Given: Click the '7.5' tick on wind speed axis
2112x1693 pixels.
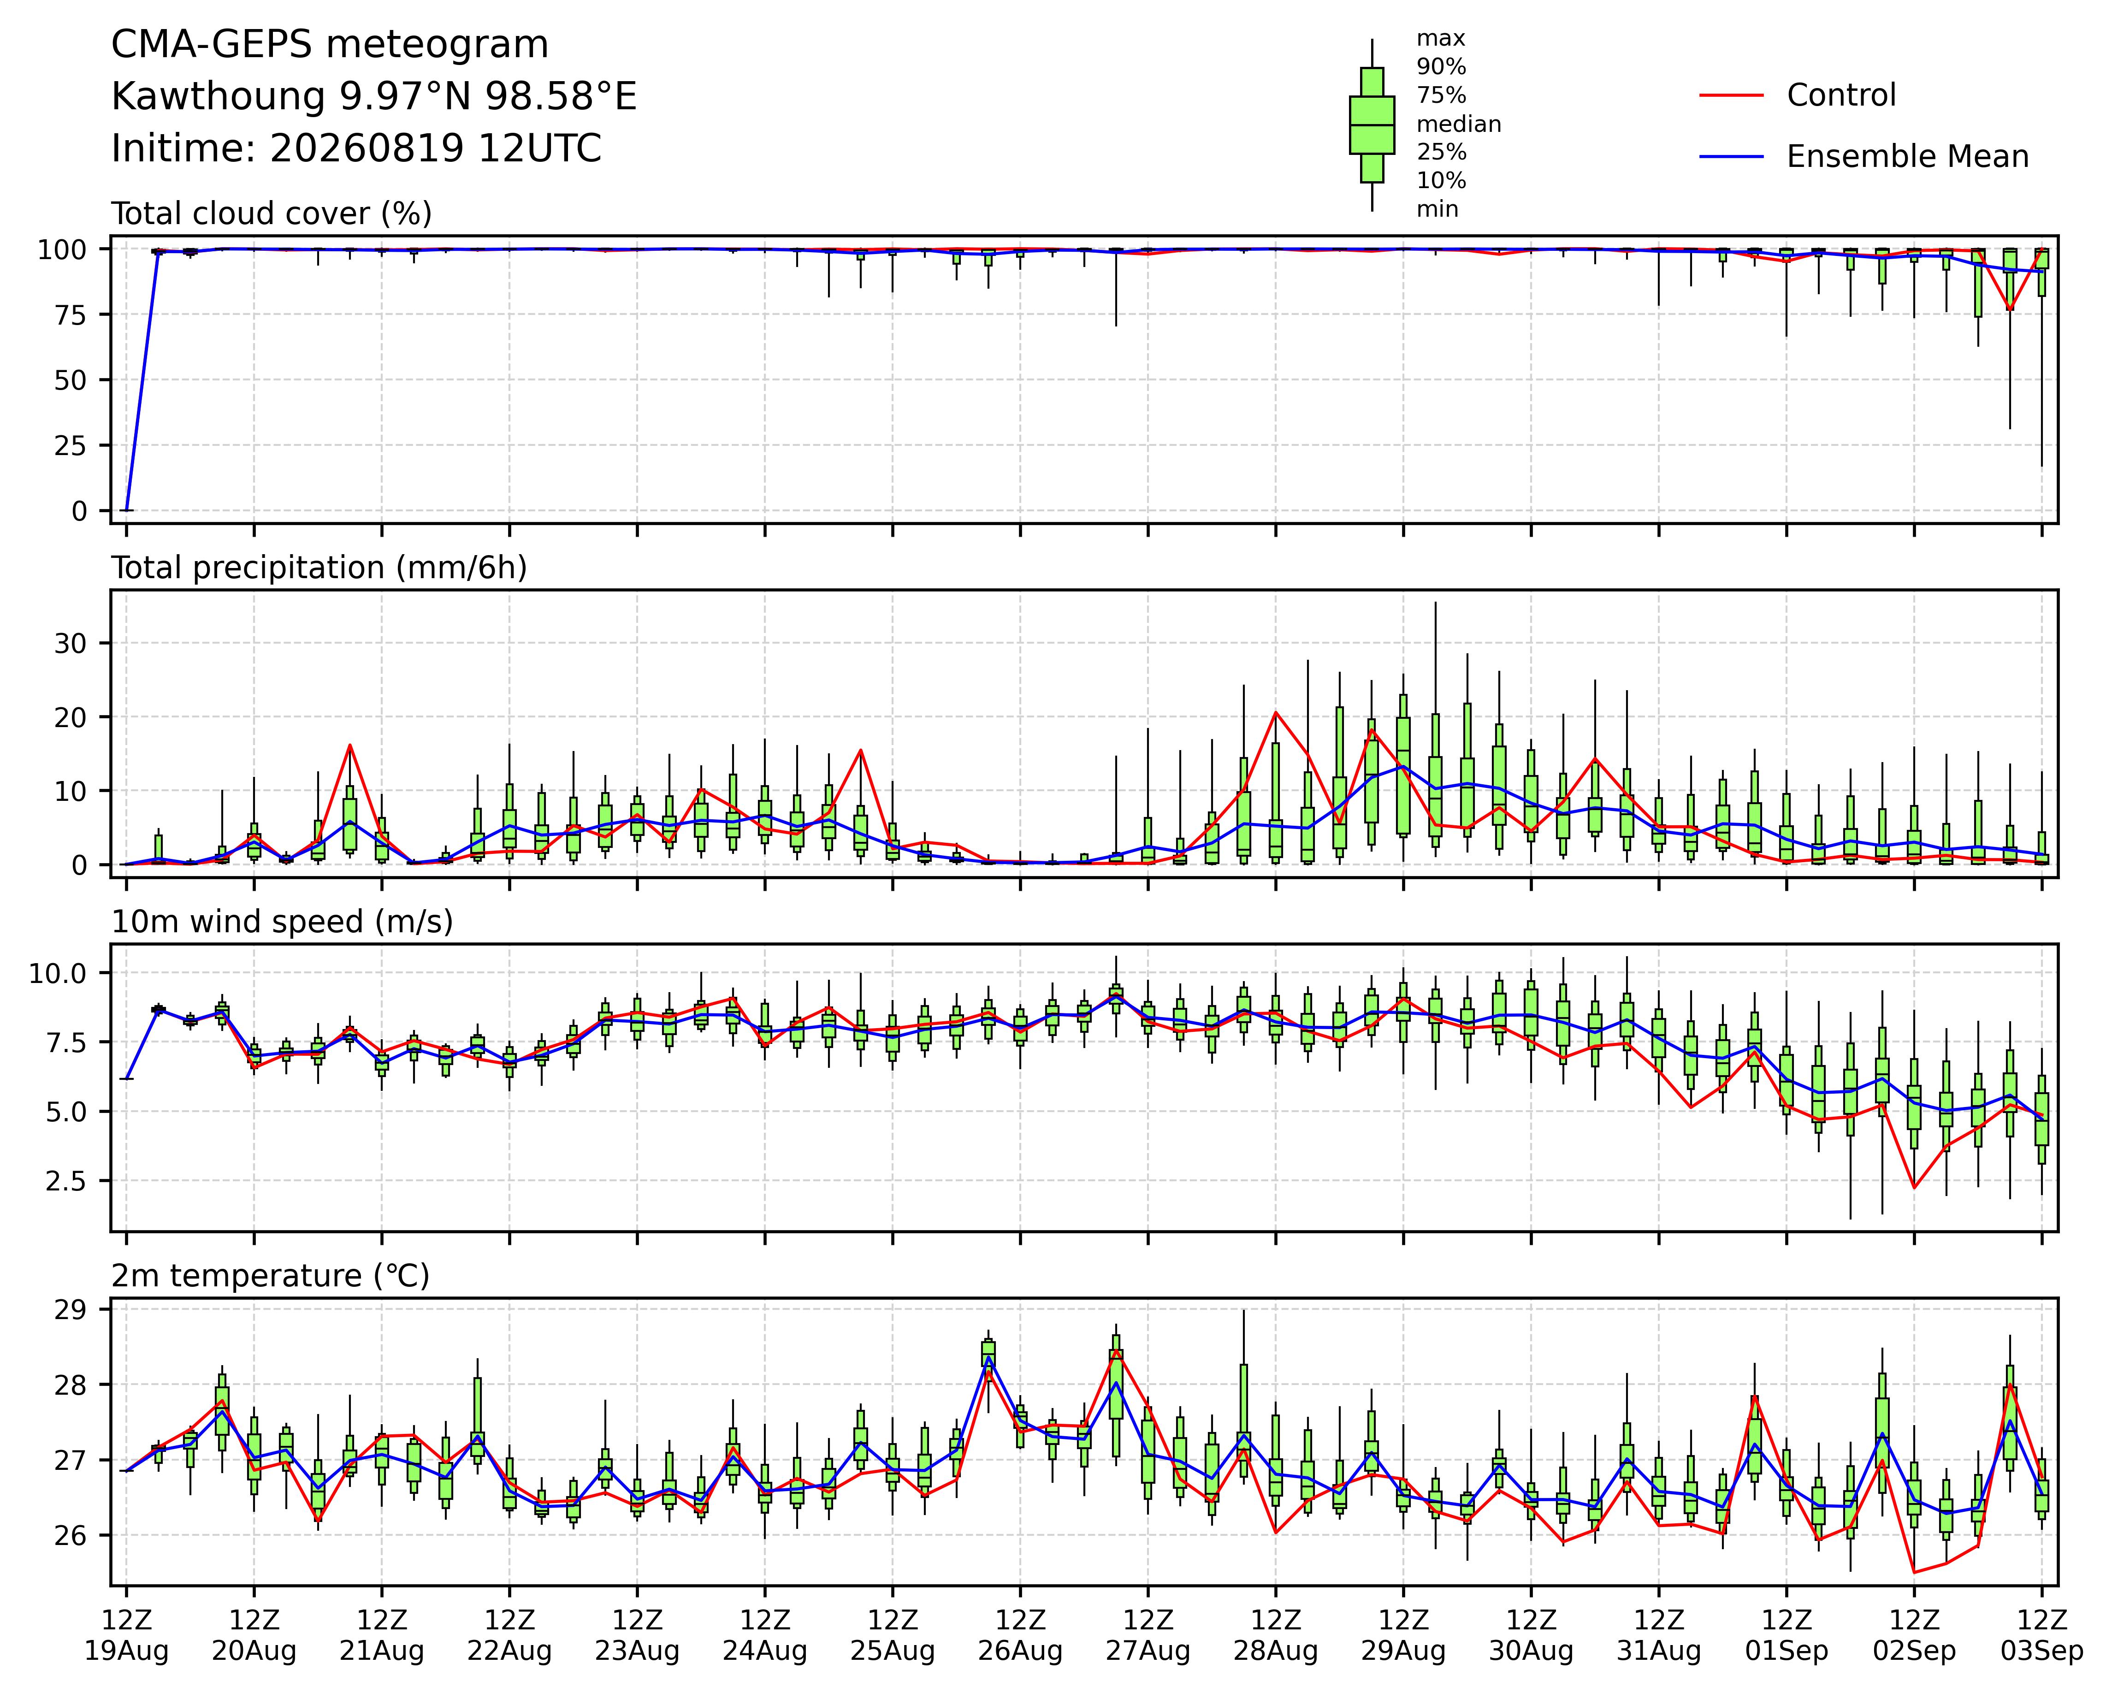Looking at the screenshot, I should pyautogui.click(x=65, y=1042).
